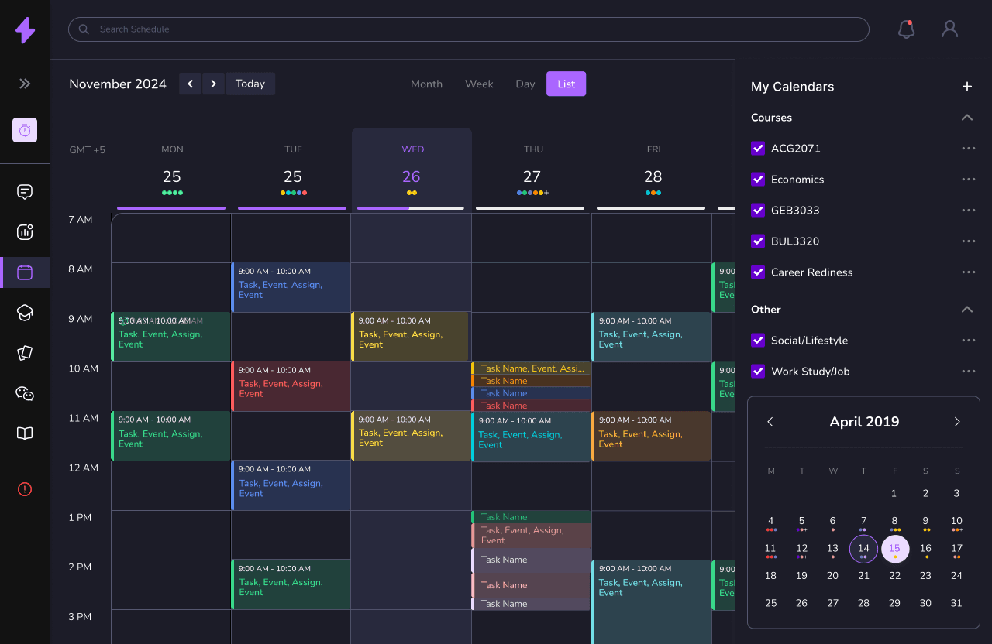Click inside the Search Schedule field
Screen dimensions: 992x644
point(310,29)
